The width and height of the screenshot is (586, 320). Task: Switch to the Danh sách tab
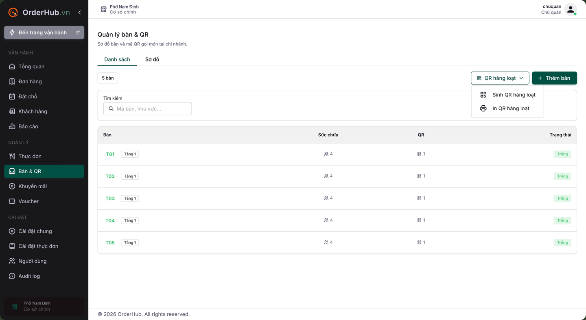[117, 59]
